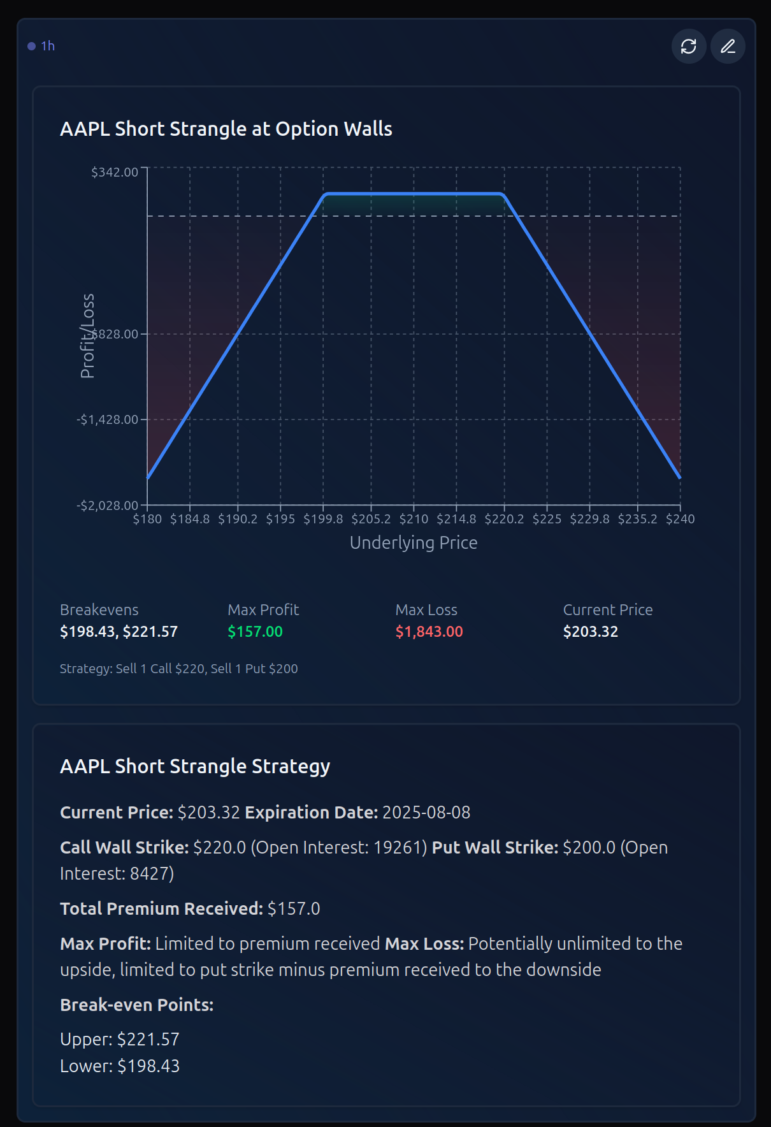Viewport: 771px width, 1127px height.
Task: Click the AAPL Short Strangle Strategy heading
Action: pos(194,766)
